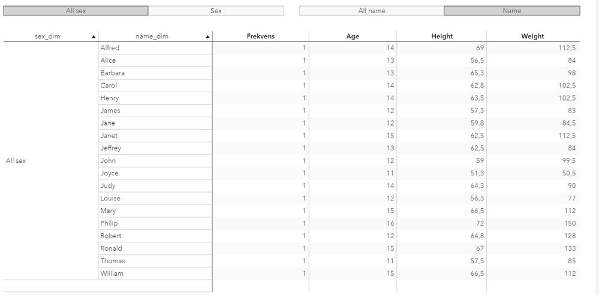Select the 'All sex' toggle button
This screenshot has width=599, height=295.
(76, 11)
